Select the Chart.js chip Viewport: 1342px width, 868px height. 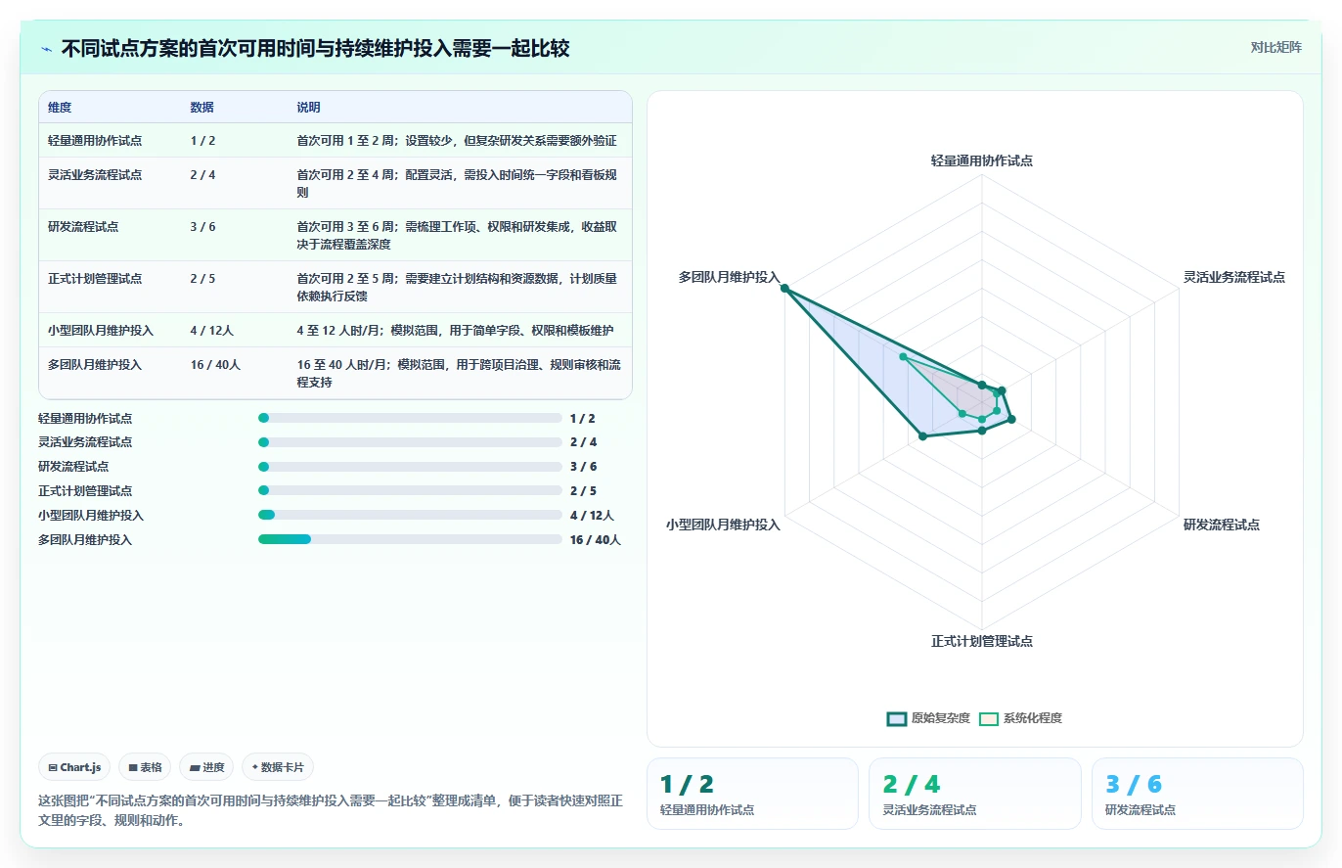pos(74,767)
